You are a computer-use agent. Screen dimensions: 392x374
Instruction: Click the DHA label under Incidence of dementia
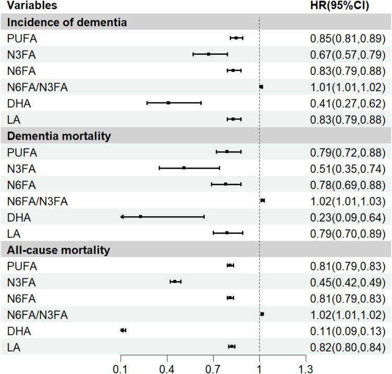click(x=19, y=103)
